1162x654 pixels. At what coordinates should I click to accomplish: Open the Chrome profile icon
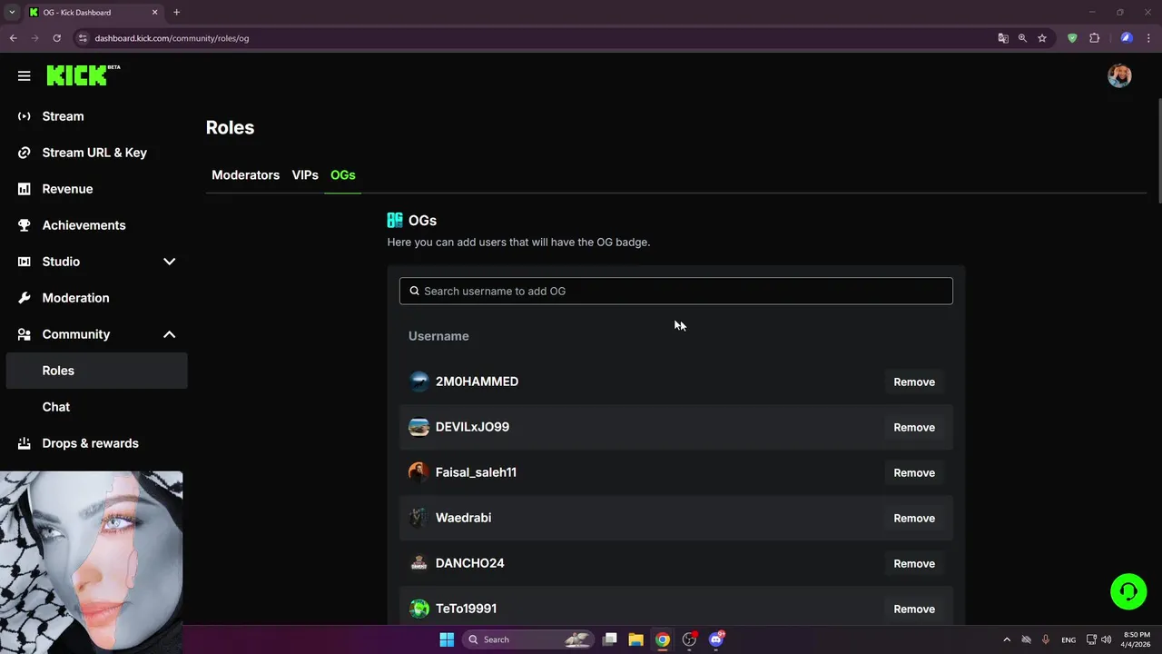coord(1127,38)
